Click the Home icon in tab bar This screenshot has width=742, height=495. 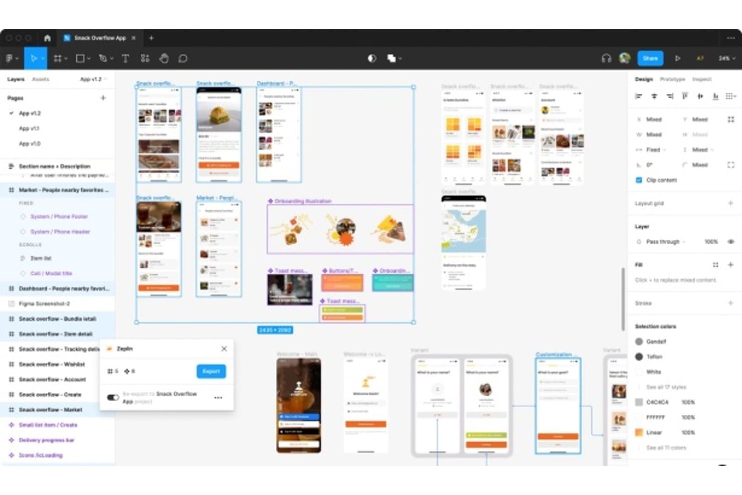[x=47, y=38]
